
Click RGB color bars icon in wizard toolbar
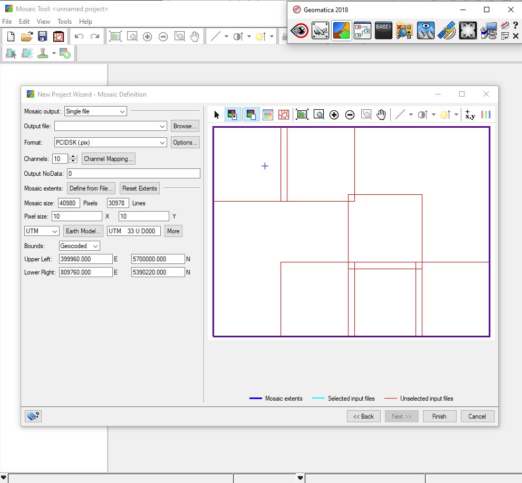pos(486,115)
